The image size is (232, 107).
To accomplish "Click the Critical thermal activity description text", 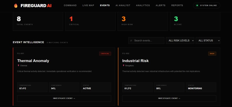I will [x=55, y=72].
